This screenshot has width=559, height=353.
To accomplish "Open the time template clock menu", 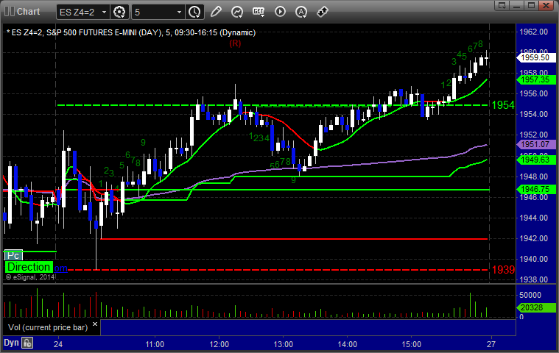I will (x=194, y=12).
